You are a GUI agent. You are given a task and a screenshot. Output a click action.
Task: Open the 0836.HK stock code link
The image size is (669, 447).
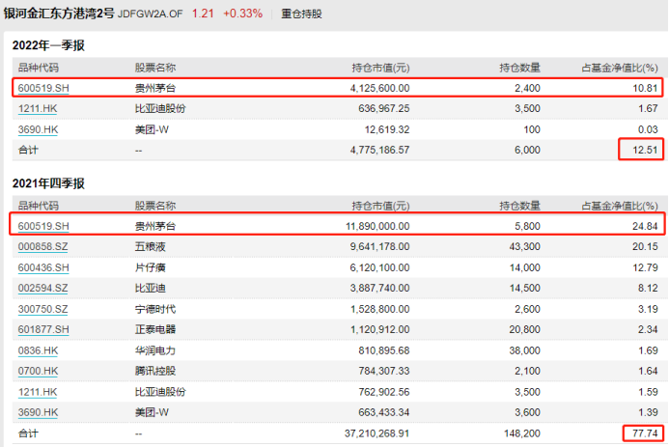tap(39, 350)
